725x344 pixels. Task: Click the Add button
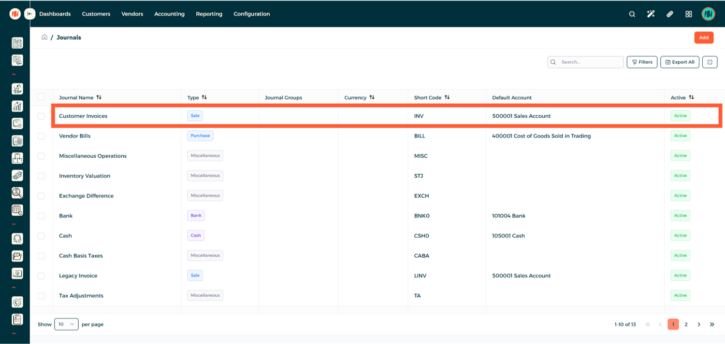coord(703,38)
